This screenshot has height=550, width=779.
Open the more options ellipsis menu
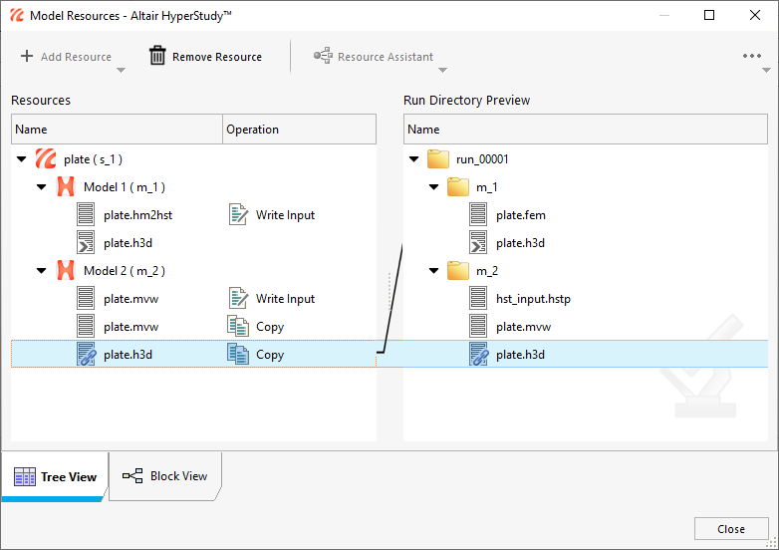(752, 57)
